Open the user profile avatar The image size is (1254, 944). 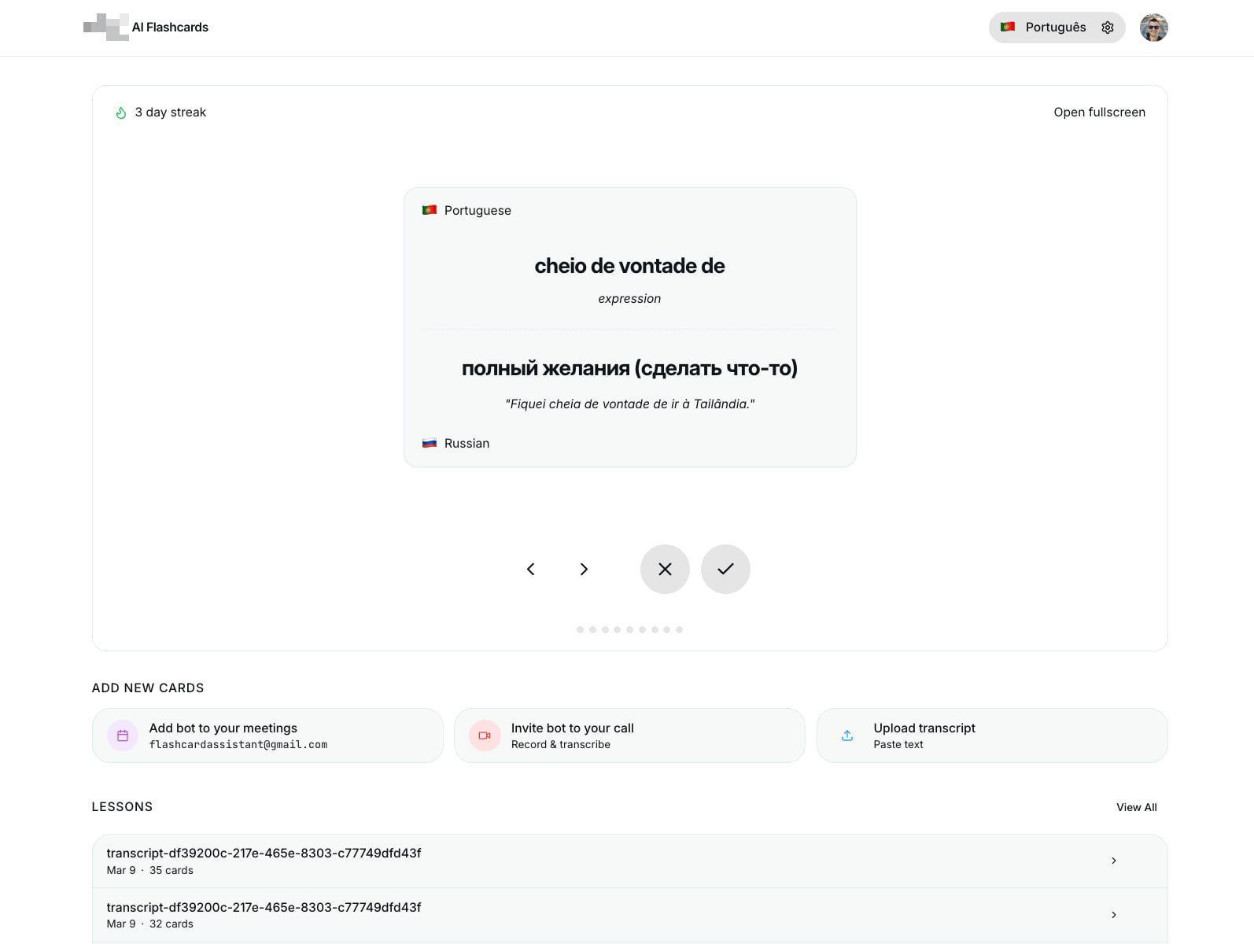click(1153, 28)
